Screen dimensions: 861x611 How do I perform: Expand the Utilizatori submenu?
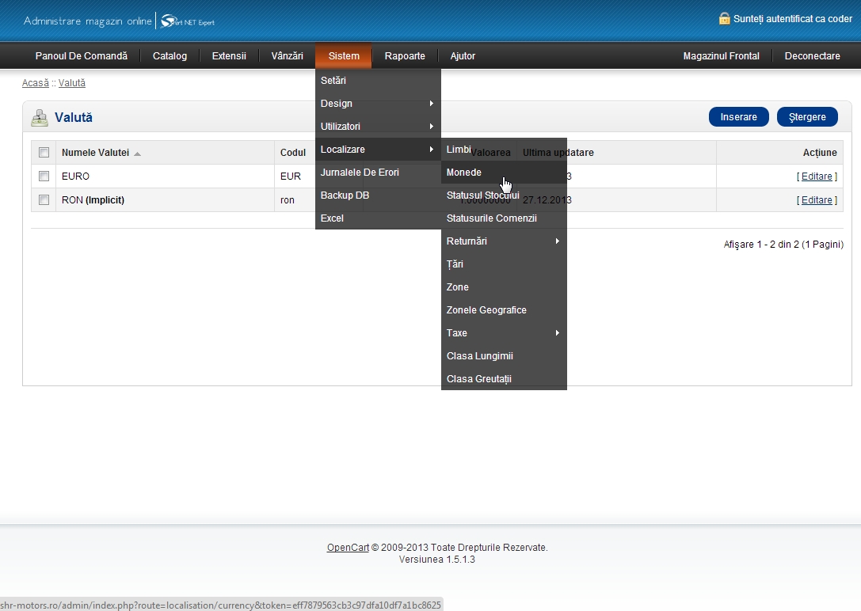click(377, 127)
